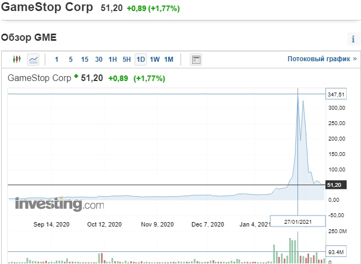Screen dimensions: 361x264
Task: Click the +0,89 (+1,77%) change in header
Action: [153, 8]
